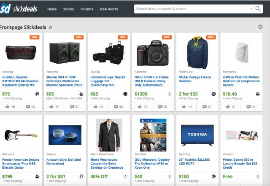The width and height of the screenshot is (270, 186).
Task: Open Frontpage settings gear icon
Action: coord(260,27)
